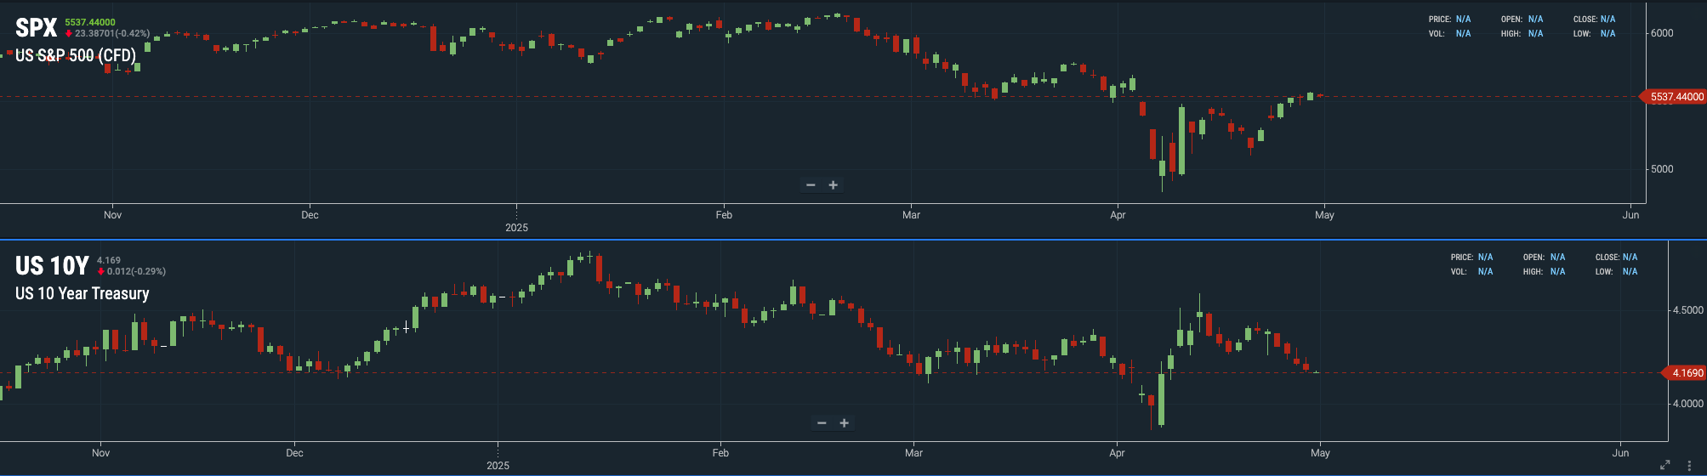Zoom out the SPX chart with minus
1707x476 pixels.
click(811, 185)
